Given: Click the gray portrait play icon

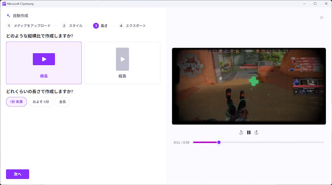Looking at the screenshot, I should 122,59.
